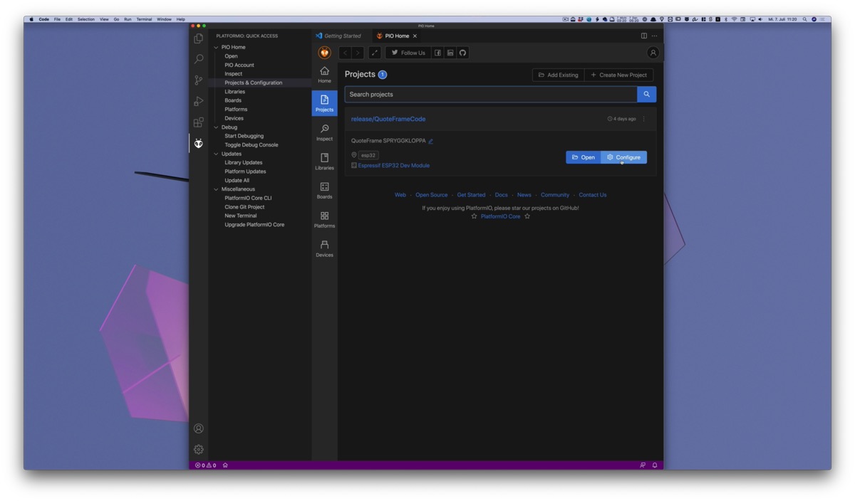Click the GitHub icon in PIO toolbar
The height and width of the screenshot is (501, 855).
tap(463, 53)
